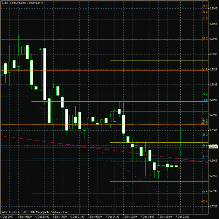Image resolution: width=219 pixels, height=219 pixels.
Task: Select the cyan 100.0 Fibonacci label
Action: (205, 191)
